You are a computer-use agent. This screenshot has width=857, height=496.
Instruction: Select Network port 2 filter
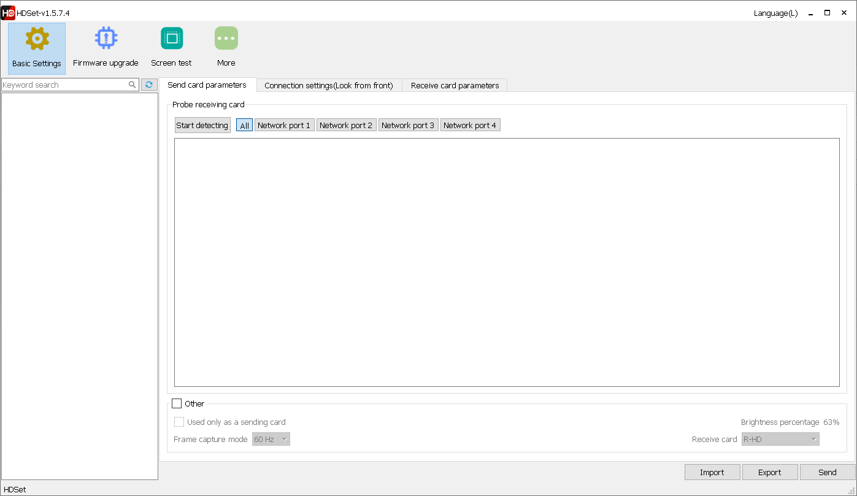click(x=346, y=124)
